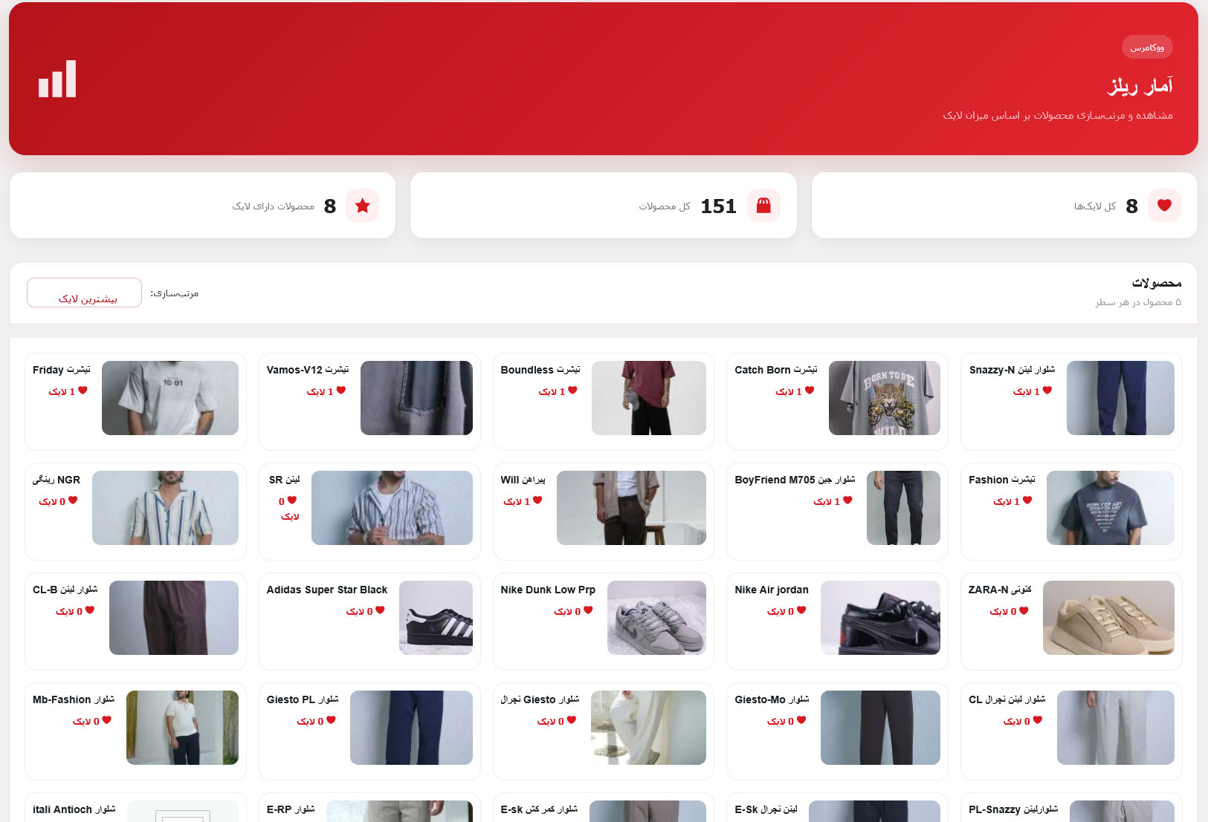Click the heart icon on the Fashion t-shirt card
Viewport: 1208px width, 822px height.
(1027, 500)
